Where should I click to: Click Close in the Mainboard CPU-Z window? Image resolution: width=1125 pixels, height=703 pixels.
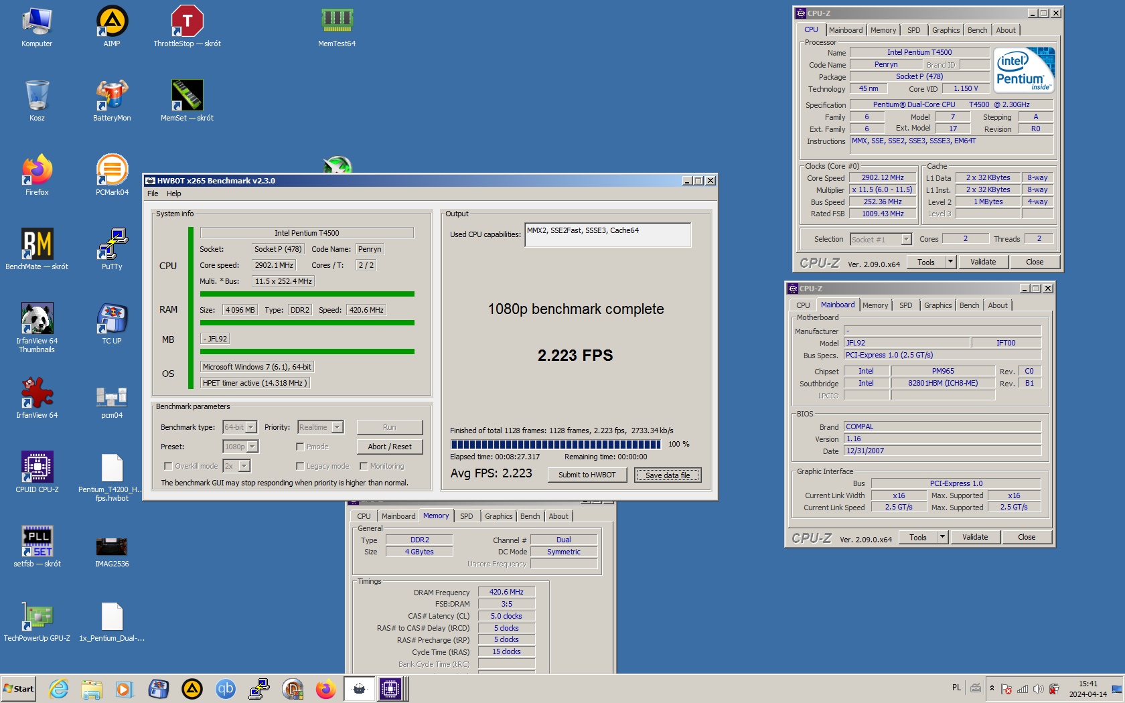click(1027, 537)
